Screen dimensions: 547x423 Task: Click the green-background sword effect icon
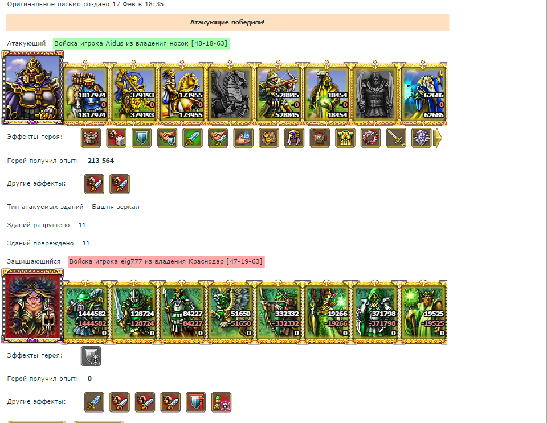[x=193, y=138]
